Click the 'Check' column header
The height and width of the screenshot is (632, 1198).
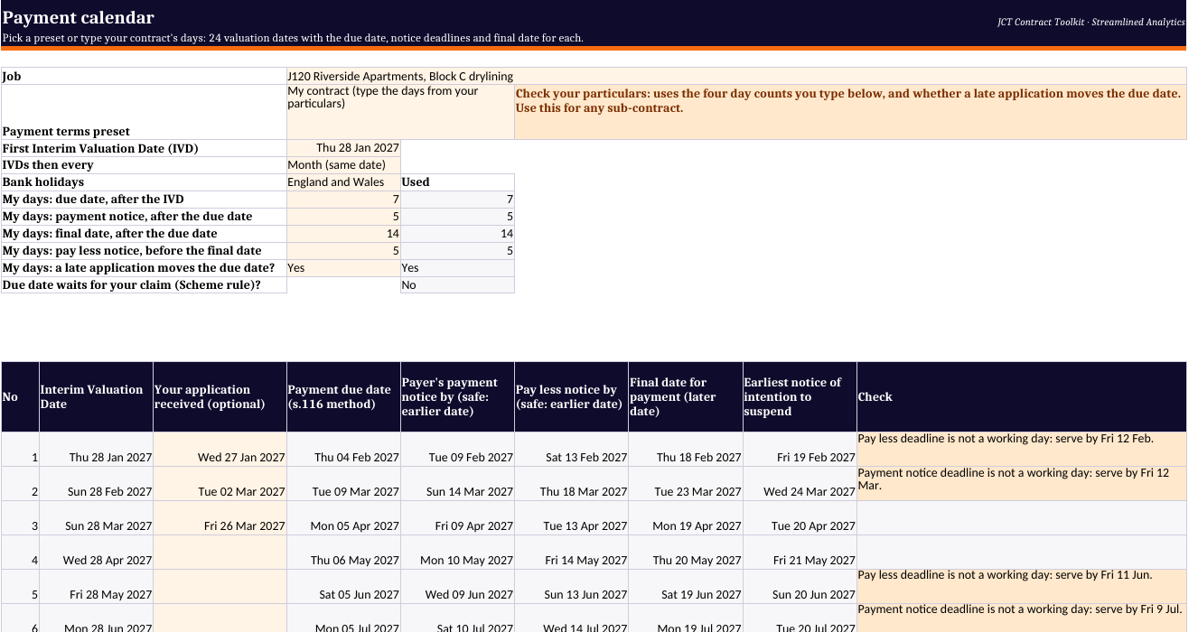1021,397
